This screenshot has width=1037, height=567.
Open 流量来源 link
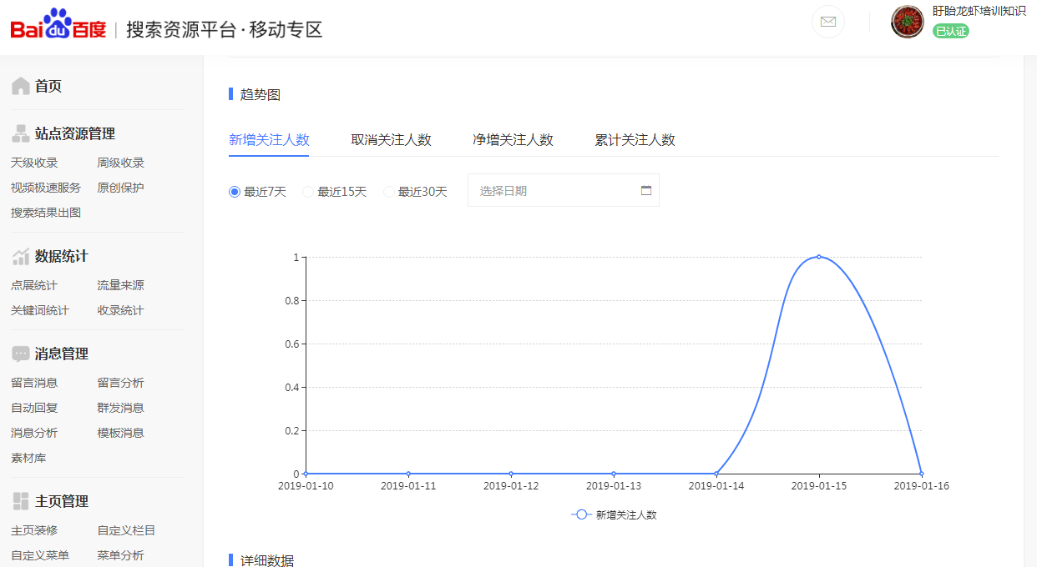tap(120, 285)
